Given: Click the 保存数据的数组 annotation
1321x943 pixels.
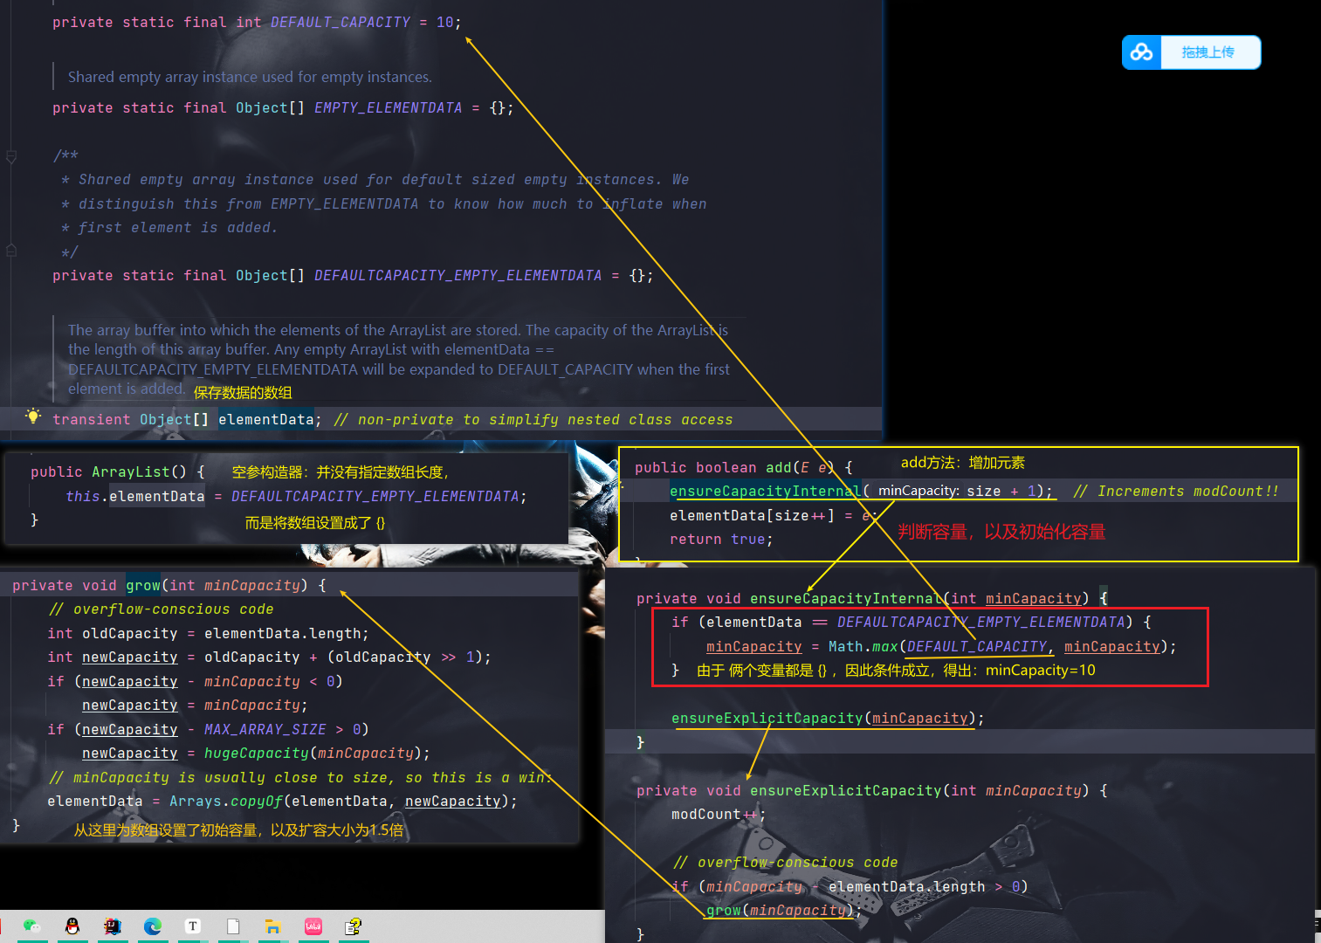Looking at the screenshot, I should (x=243, y=393).
